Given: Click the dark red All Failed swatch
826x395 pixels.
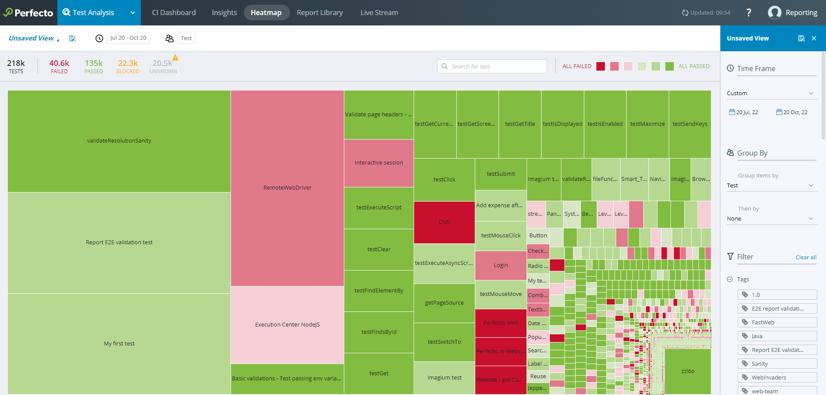Looking at the screenshot, I should [601, 66].
